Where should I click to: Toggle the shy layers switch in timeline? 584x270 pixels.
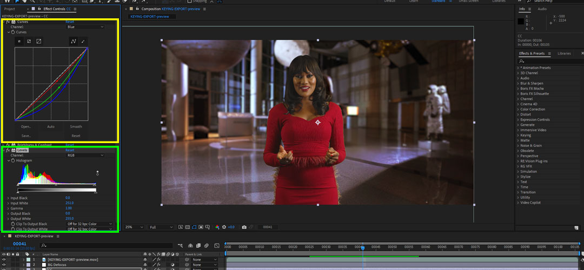[190, 246]
